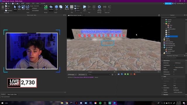Toggle the CastShadow property checkbox

point(174,65)
